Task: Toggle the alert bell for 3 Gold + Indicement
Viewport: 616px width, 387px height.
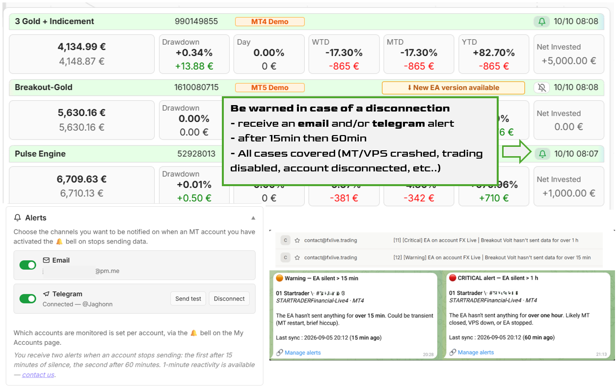Action: 542,22
